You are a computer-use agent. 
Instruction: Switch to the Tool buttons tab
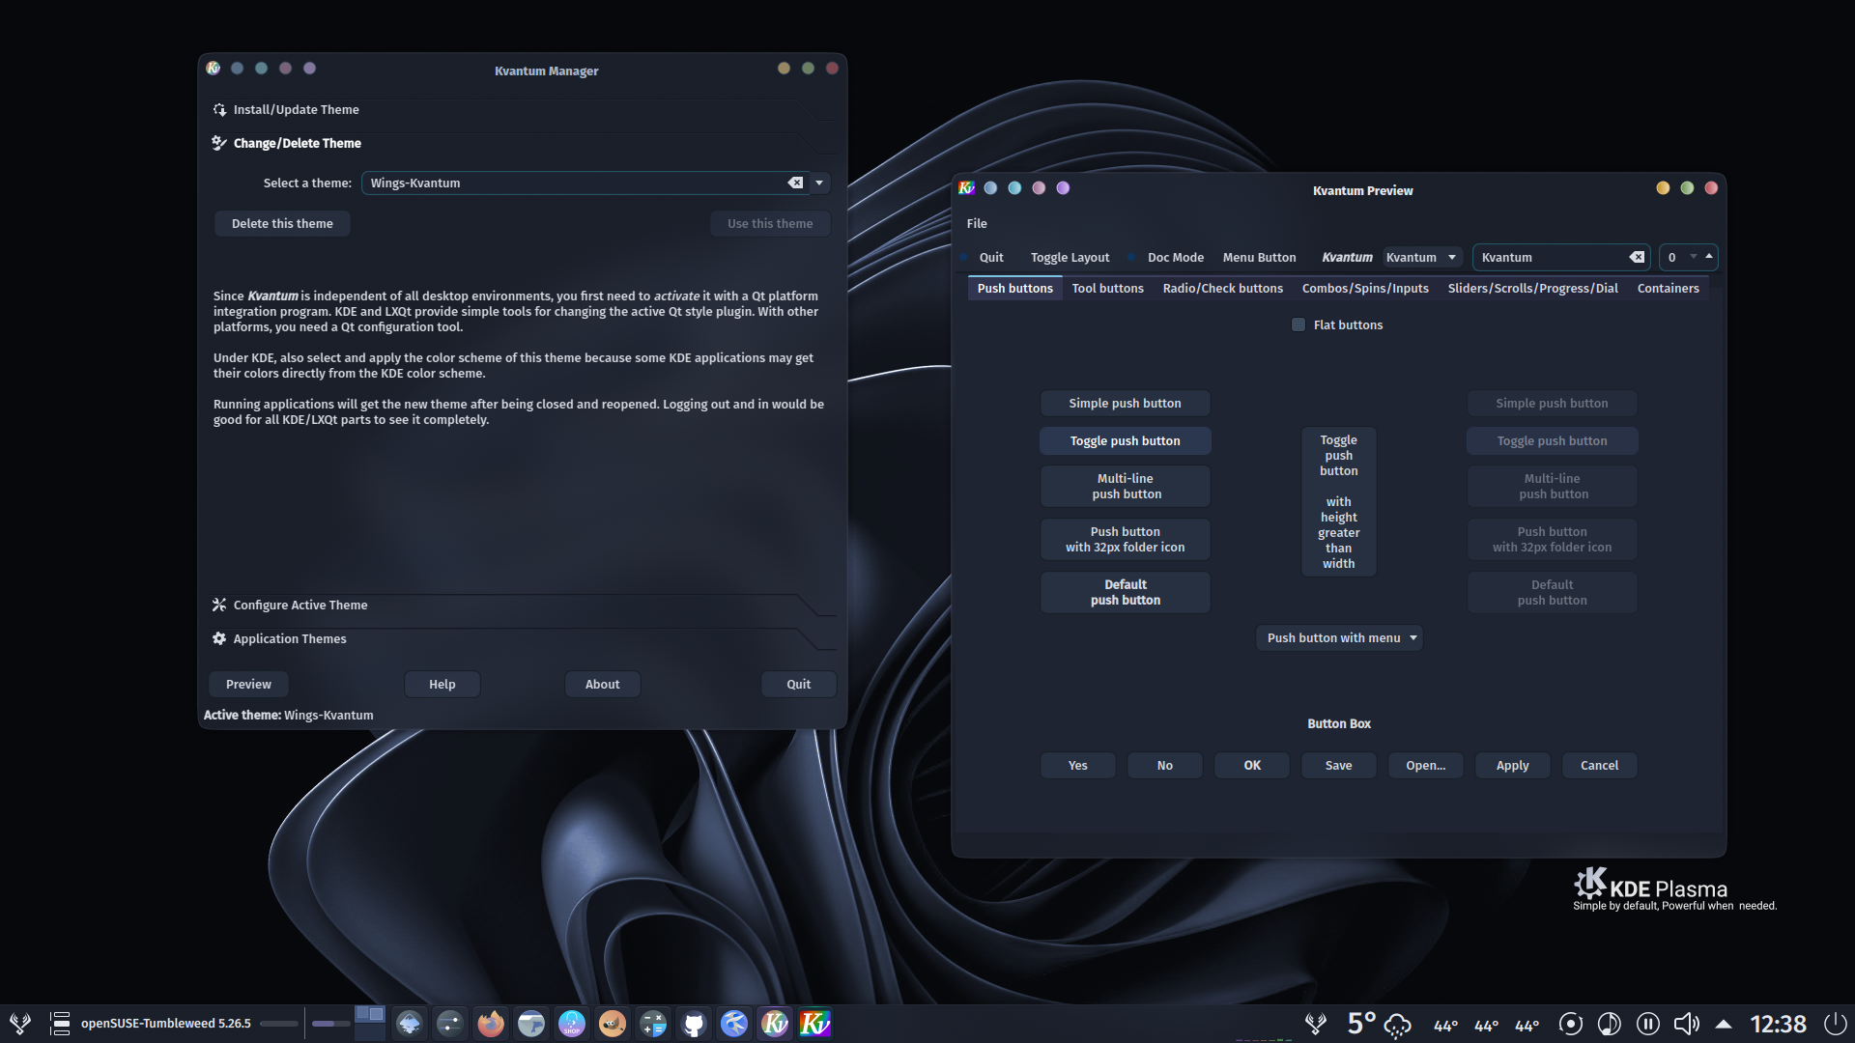pos(1107,288)
